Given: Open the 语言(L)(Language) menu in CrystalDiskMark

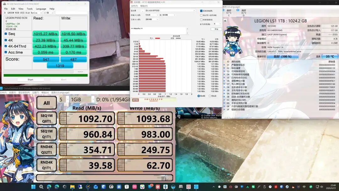Looking at the screenshot, I should pyautogui.click(x=60, y=93).
